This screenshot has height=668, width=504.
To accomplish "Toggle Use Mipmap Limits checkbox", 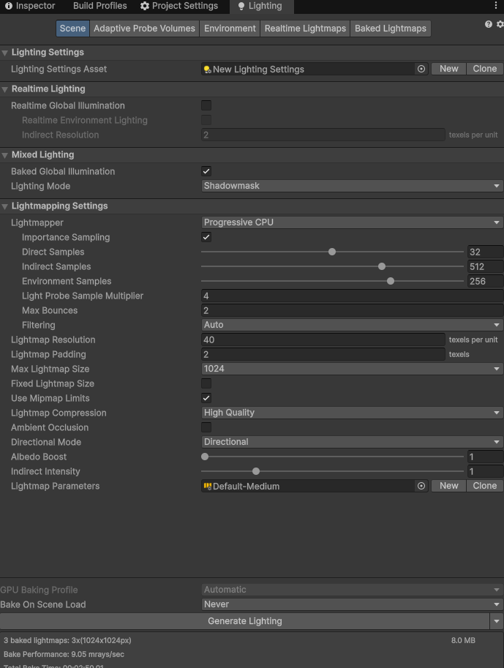I will click(x=206, y=398).
